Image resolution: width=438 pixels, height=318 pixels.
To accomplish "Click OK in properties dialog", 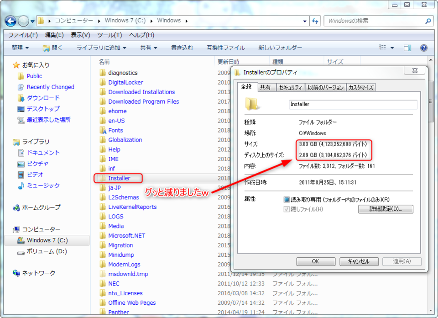I will (316, 261).
